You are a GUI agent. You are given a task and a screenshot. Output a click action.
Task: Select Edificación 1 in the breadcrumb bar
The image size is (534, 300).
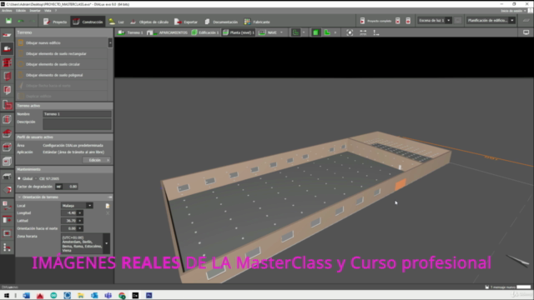tap(205, 32)
